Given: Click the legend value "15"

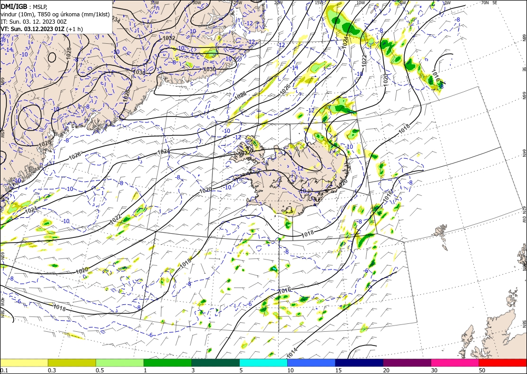Looking at the screenshot, I should click(338, 370).
